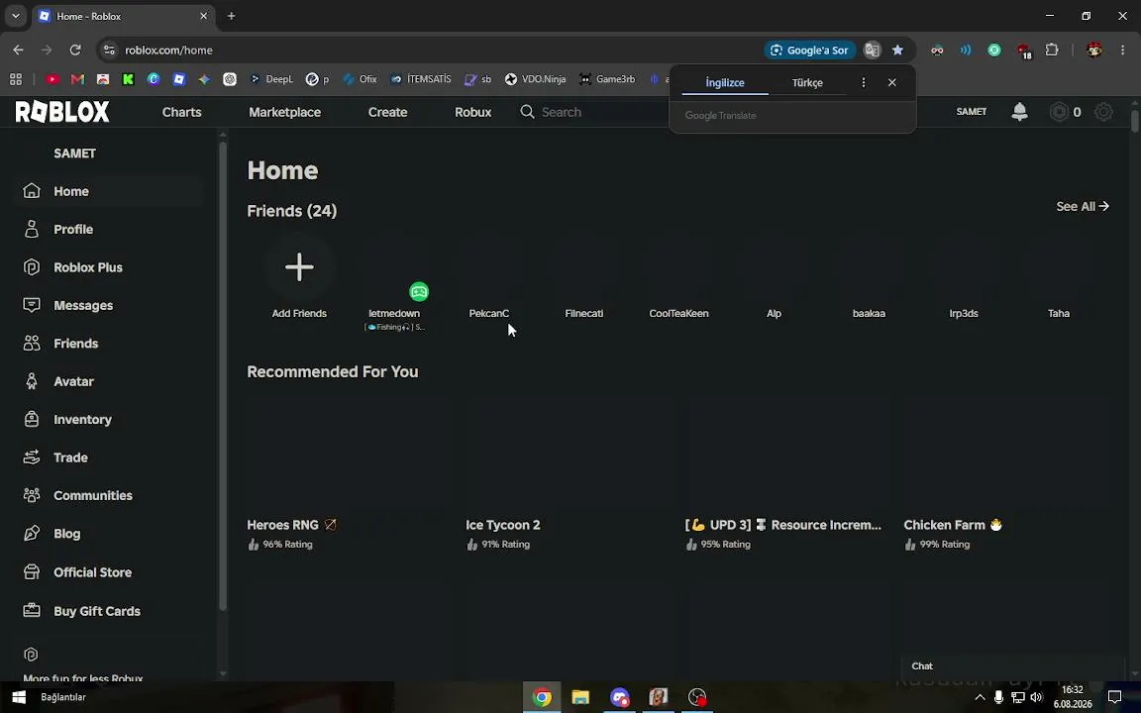Screen dimensions: 1141x713
Task: Show hidden system tray icons
Action: (x=980, y=698)
